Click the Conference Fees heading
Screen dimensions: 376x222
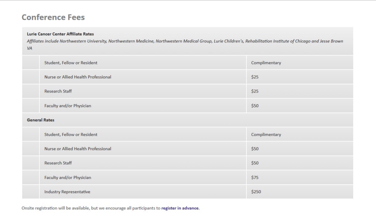coord(53,17)
